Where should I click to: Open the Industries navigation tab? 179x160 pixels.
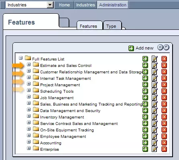[85, 5]
